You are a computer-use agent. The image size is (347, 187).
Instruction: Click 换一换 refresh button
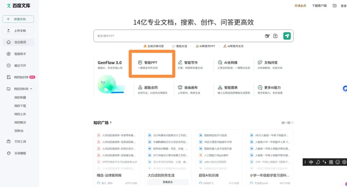click(287, 123)
